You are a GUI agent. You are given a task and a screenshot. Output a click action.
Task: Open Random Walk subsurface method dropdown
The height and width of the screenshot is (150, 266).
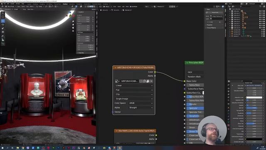click(x=195, y=77)
